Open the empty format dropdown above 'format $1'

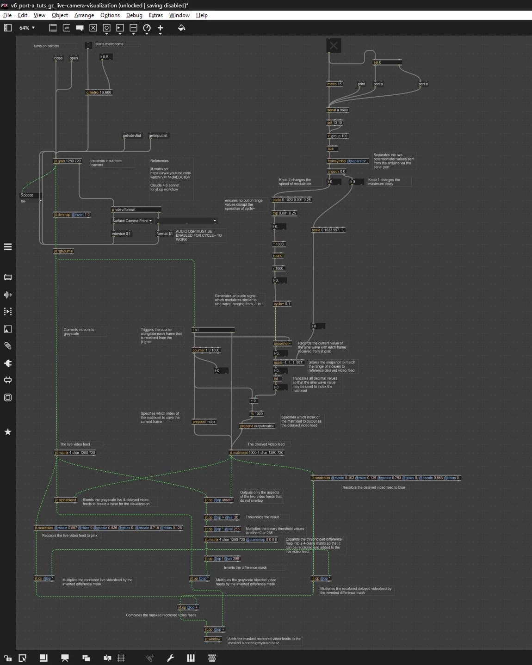[187, 221]
